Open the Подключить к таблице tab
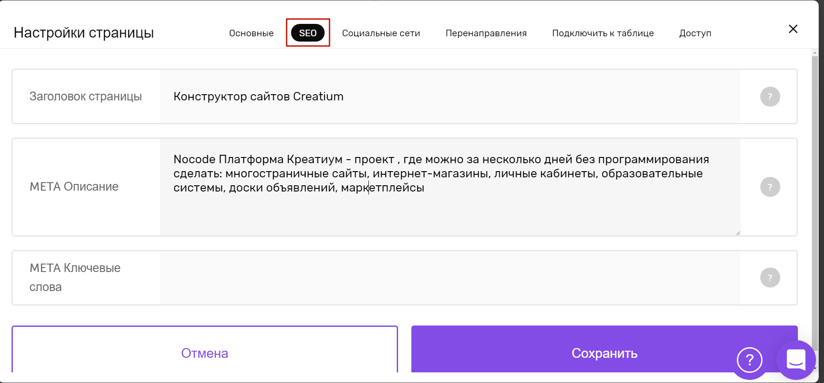824x383 pixels. tap(603, 33)
